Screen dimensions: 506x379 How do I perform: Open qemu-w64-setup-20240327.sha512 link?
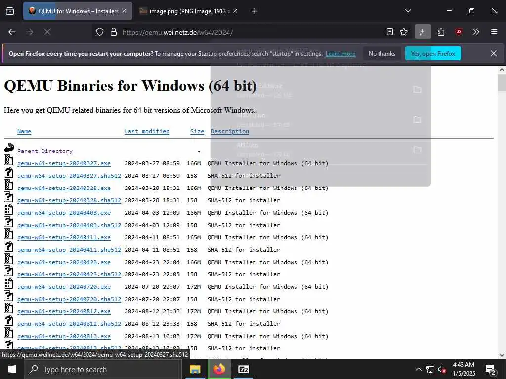[69, 176]
